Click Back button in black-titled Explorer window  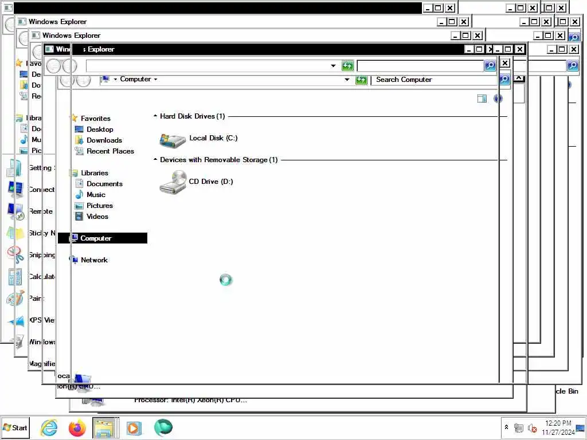53,66
